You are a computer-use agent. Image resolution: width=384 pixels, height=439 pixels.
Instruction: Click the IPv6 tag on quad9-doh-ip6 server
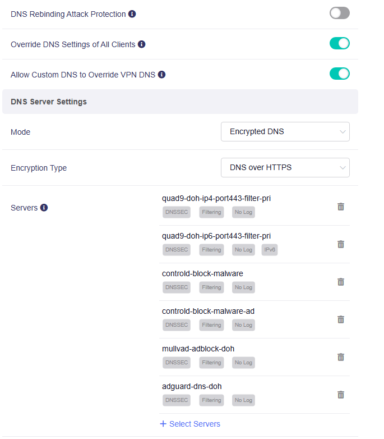point(270,249)
